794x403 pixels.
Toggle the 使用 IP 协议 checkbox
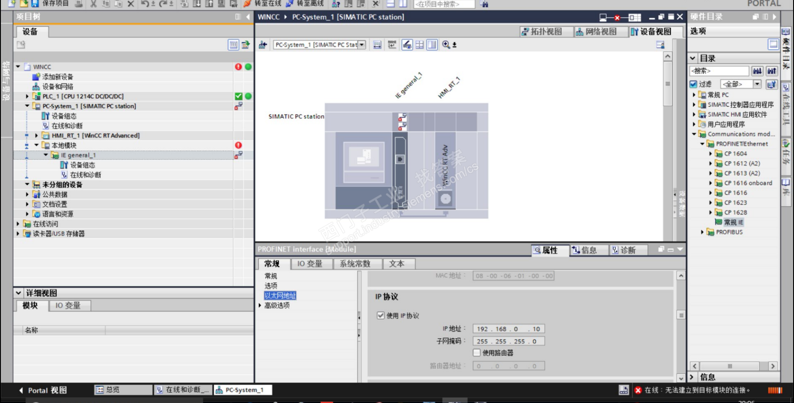(381, 315)
